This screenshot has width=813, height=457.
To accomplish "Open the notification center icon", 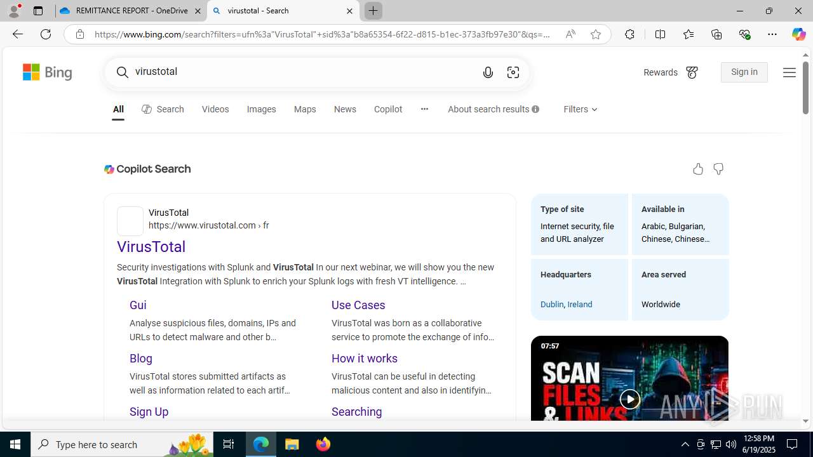I will [792, 444].
